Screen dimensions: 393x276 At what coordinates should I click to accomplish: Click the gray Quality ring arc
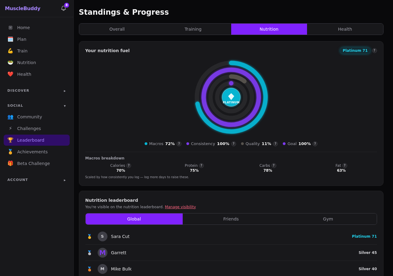(239, 78)
